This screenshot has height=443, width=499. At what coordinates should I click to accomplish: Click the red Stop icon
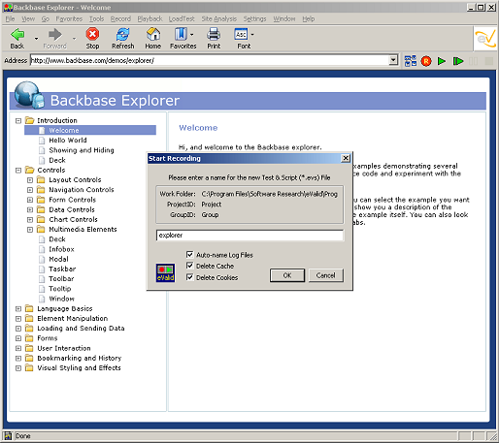pos(92,34)
